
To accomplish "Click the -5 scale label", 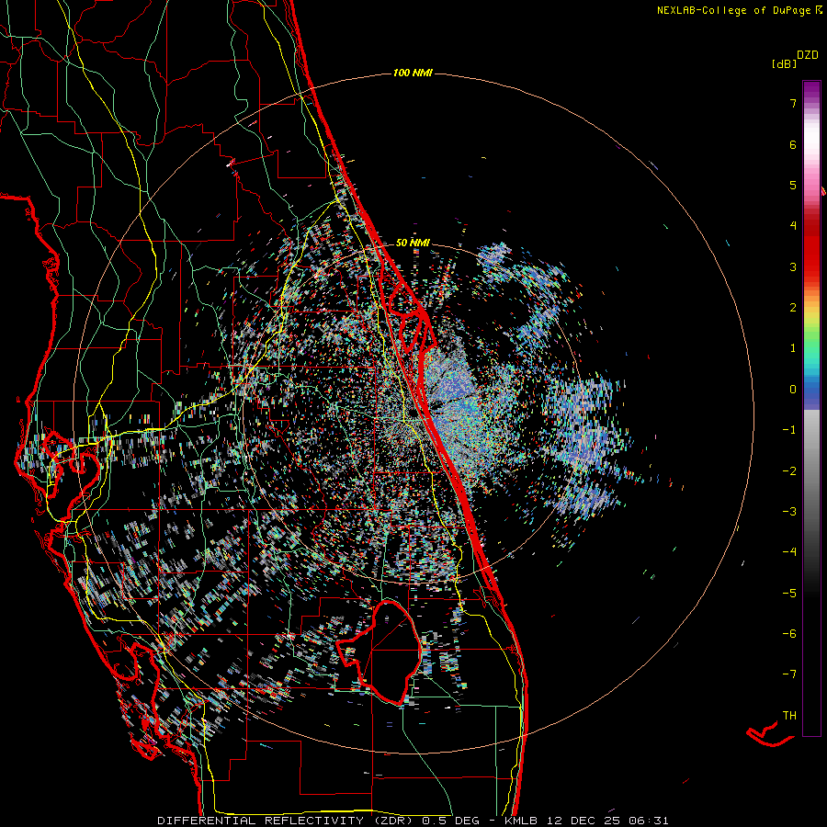I will pyautogui.click(x=789, y=594).
